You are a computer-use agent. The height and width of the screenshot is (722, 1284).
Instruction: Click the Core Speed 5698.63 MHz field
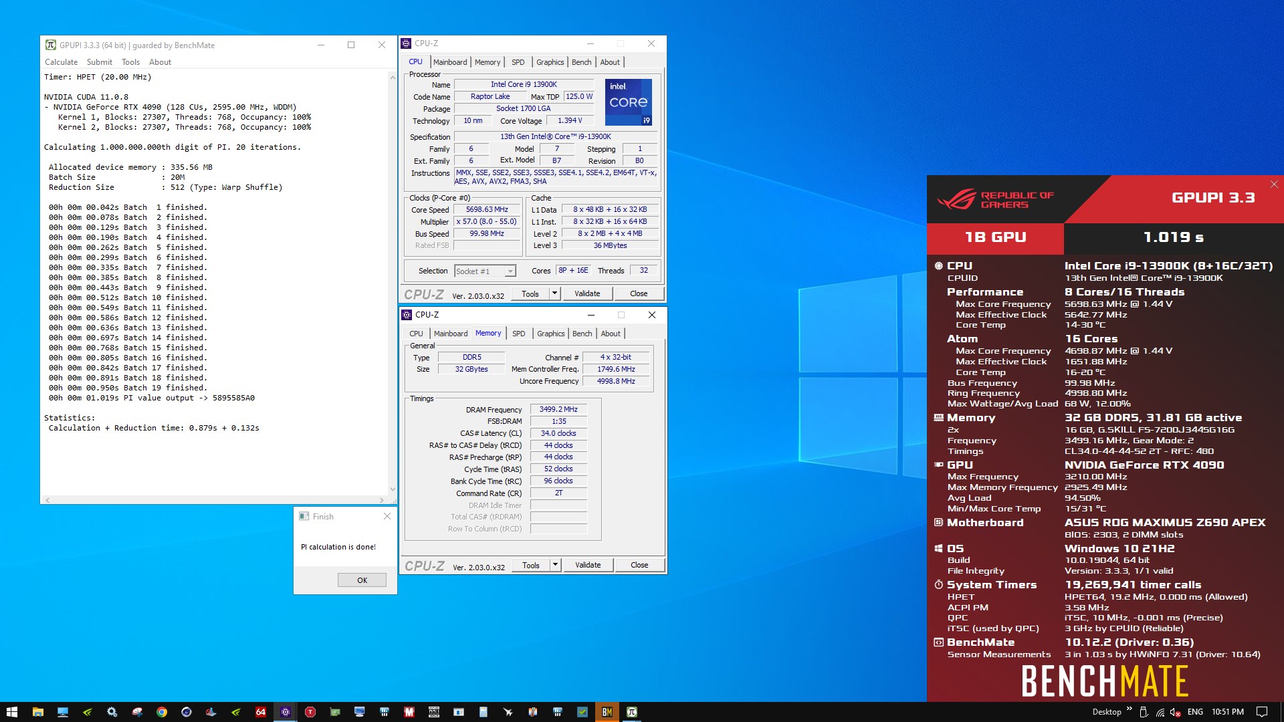click(x=487, y=209)
